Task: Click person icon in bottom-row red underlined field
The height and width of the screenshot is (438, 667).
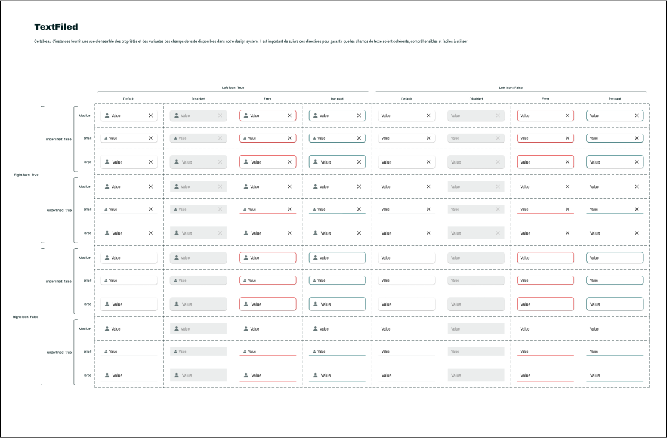Action: [245, 375]
